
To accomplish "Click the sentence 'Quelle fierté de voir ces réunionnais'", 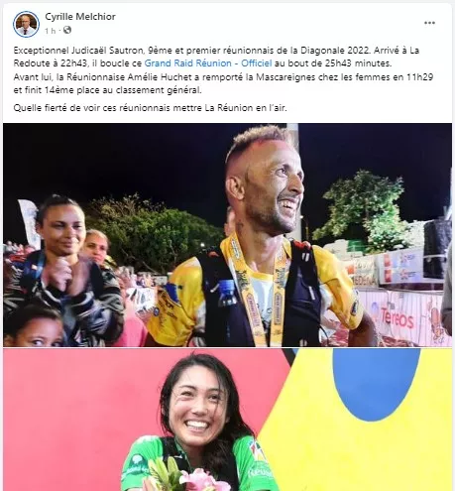I will click(150, 108).
